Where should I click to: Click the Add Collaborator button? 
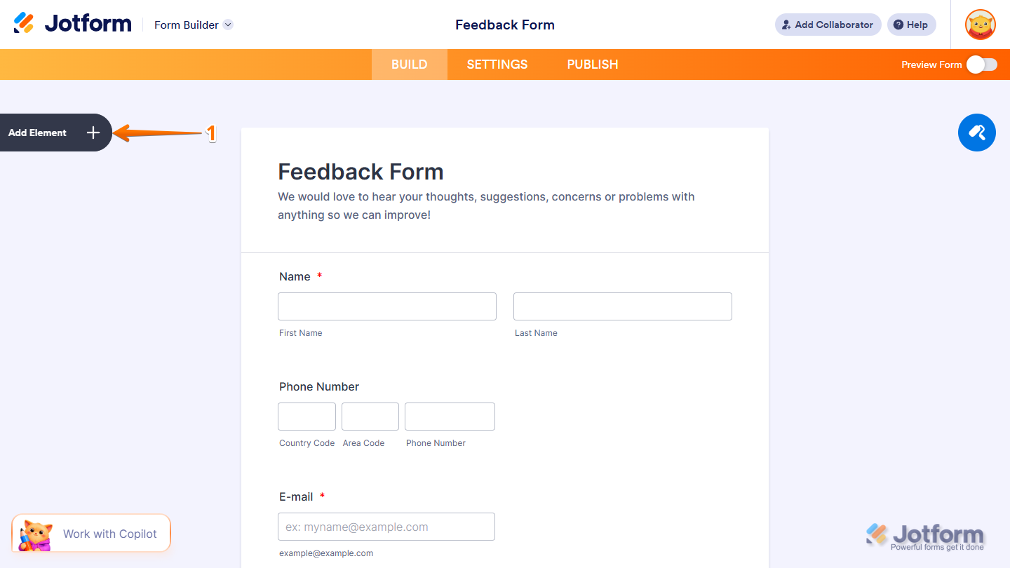(x=828, y=25)
